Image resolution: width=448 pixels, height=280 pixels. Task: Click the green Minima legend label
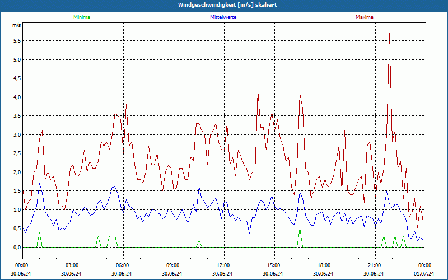coord(82,17)
